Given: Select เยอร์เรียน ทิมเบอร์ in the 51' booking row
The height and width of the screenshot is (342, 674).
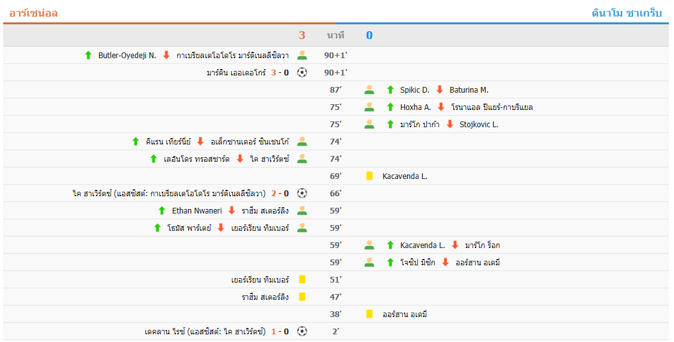Looking at the screenshot, I should (x=260, y=280).
